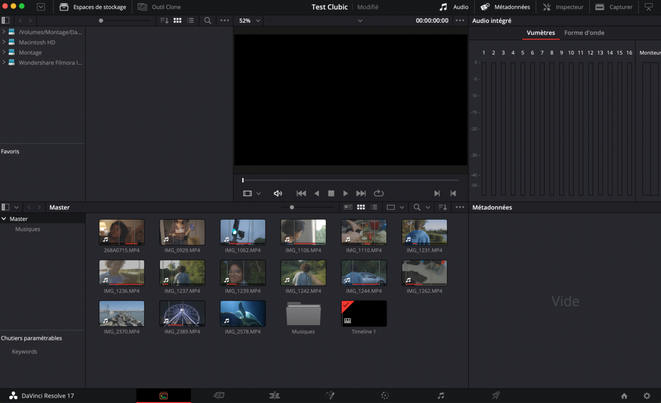Open the Project Manager home icon

click(x=624, y=396)
